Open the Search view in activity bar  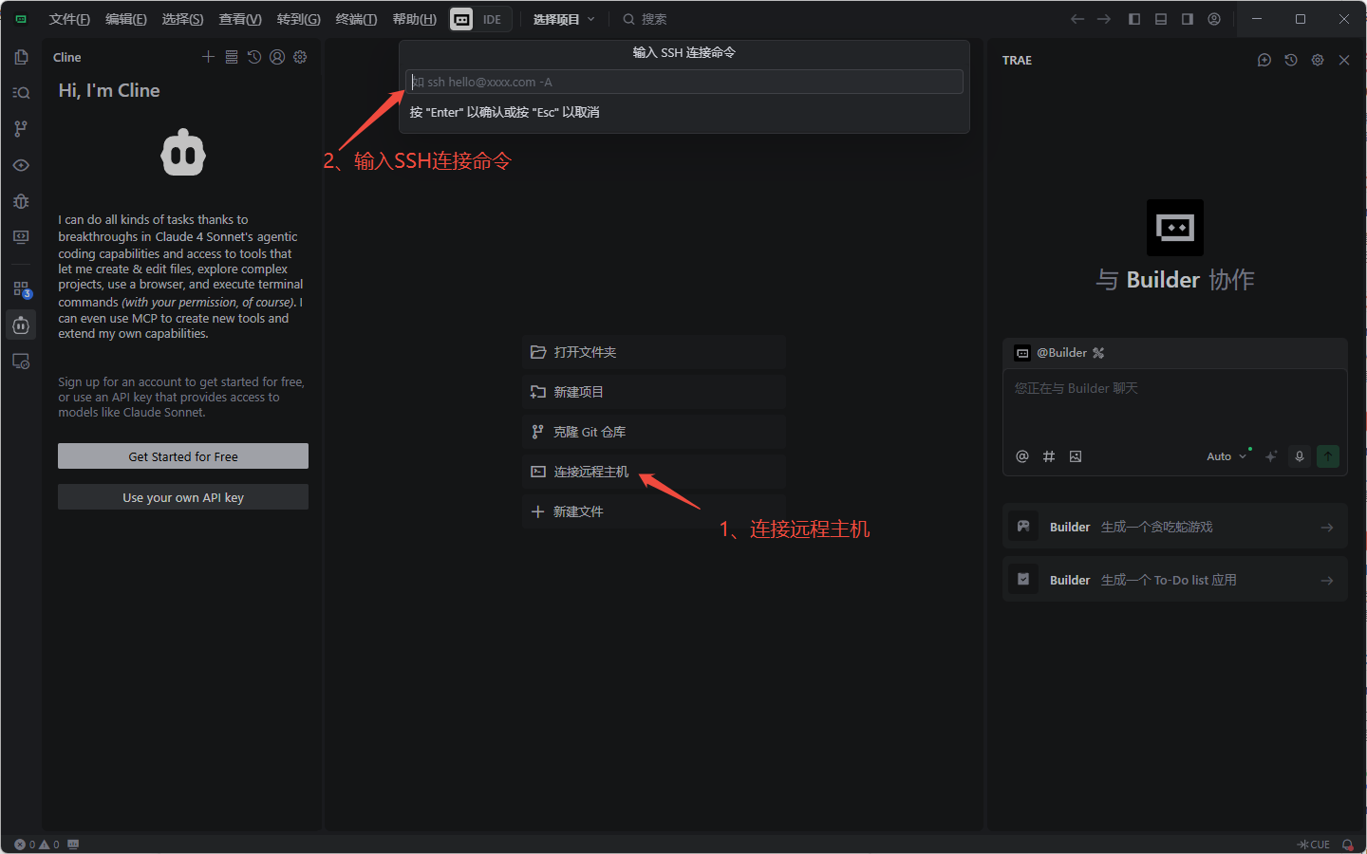point(21,93)
